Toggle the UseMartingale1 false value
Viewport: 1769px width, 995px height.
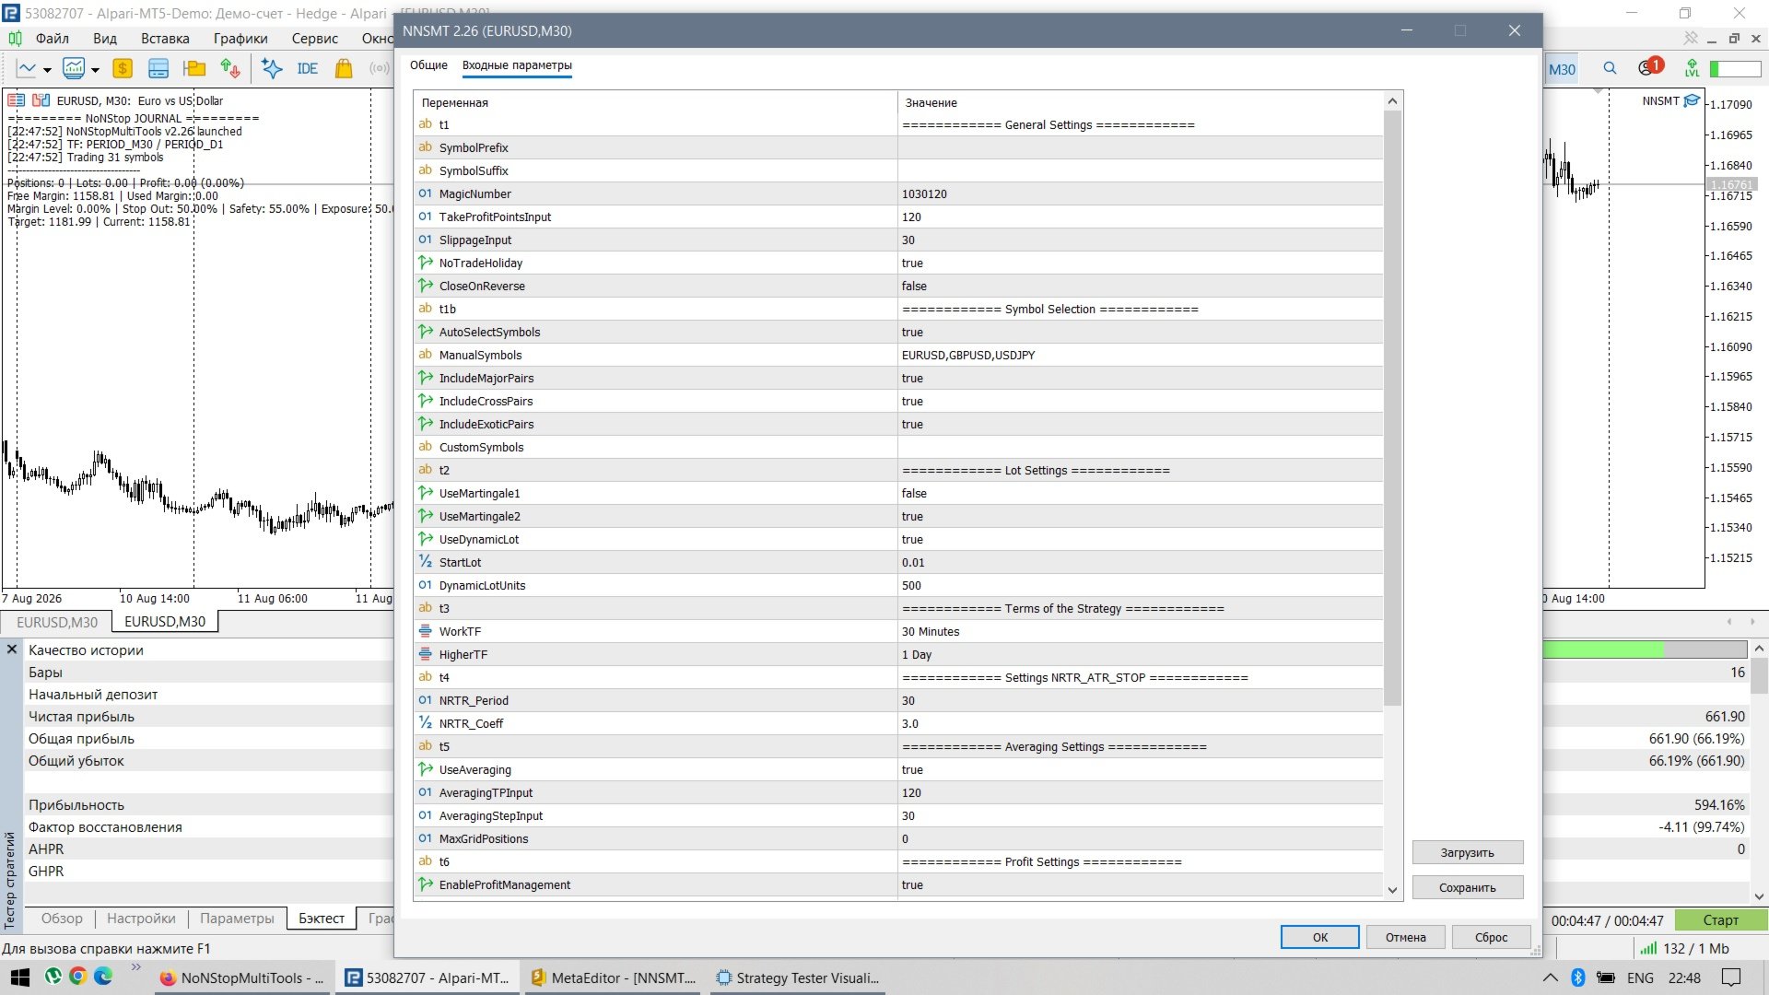pos(1140,493)
